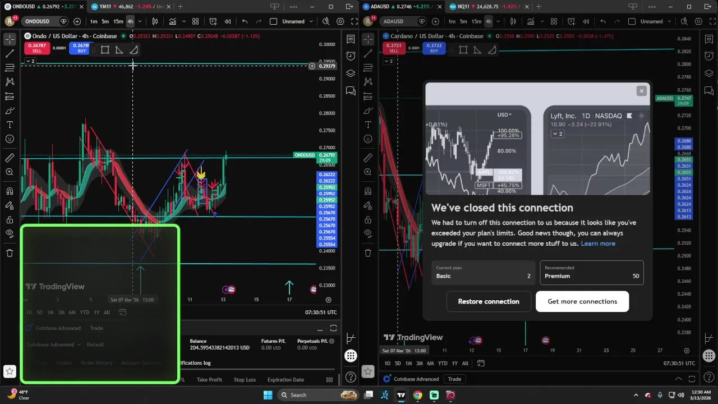Show hidden icons in the system tray

point(636,395)
